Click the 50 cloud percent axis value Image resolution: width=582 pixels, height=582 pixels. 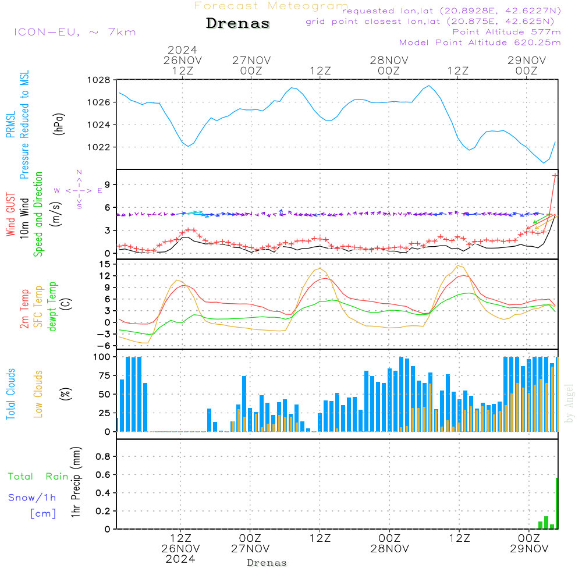pyautogui.click(x=105, y=394)
